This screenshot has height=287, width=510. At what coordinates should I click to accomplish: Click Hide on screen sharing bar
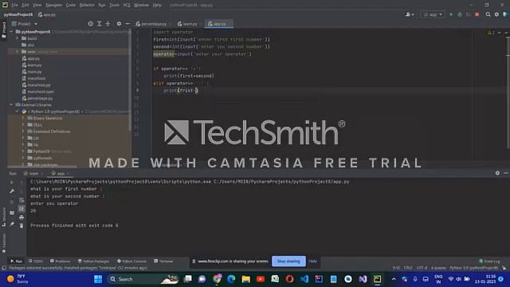[313, 261]
